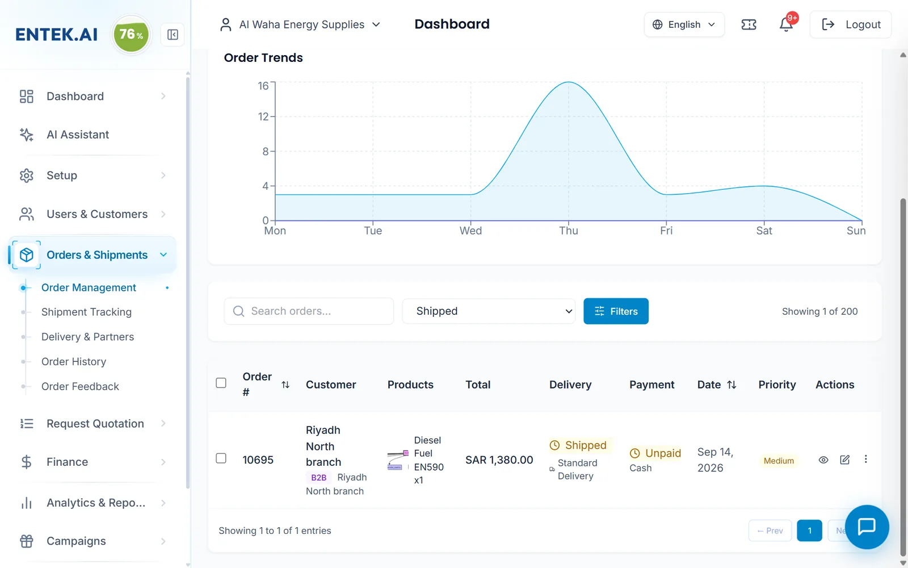Image resolution: width=908 pixels, height=568 pixels.
Task: Open the English language selector
Action: tap(684, 24)
